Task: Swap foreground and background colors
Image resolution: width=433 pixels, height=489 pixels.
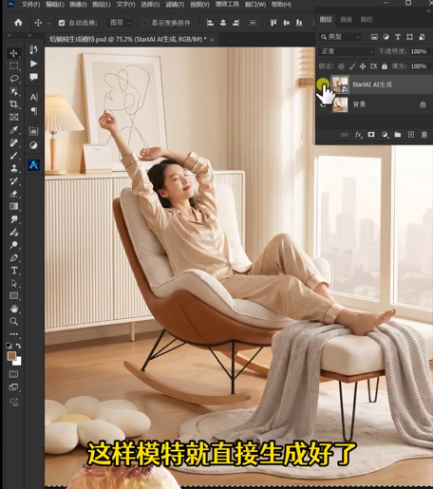Action: click(x=18, y=346)
